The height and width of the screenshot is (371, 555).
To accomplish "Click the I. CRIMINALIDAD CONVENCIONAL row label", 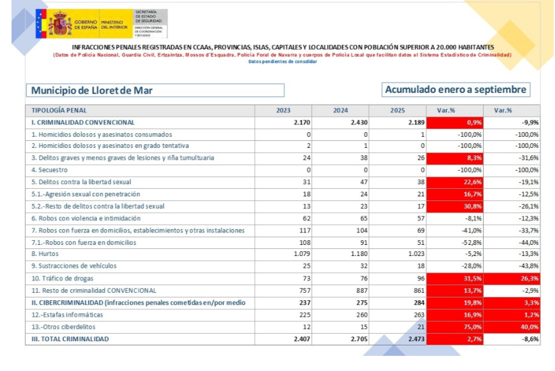I will pos(83,123).
